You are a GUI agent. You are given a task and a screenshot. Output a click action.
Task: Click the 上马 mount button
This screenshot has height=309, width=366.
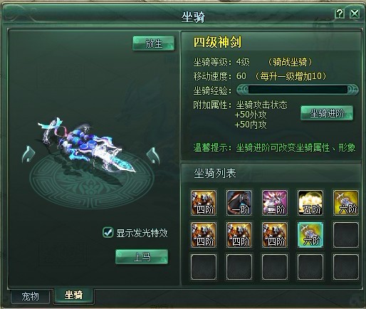tap(142, 257)
